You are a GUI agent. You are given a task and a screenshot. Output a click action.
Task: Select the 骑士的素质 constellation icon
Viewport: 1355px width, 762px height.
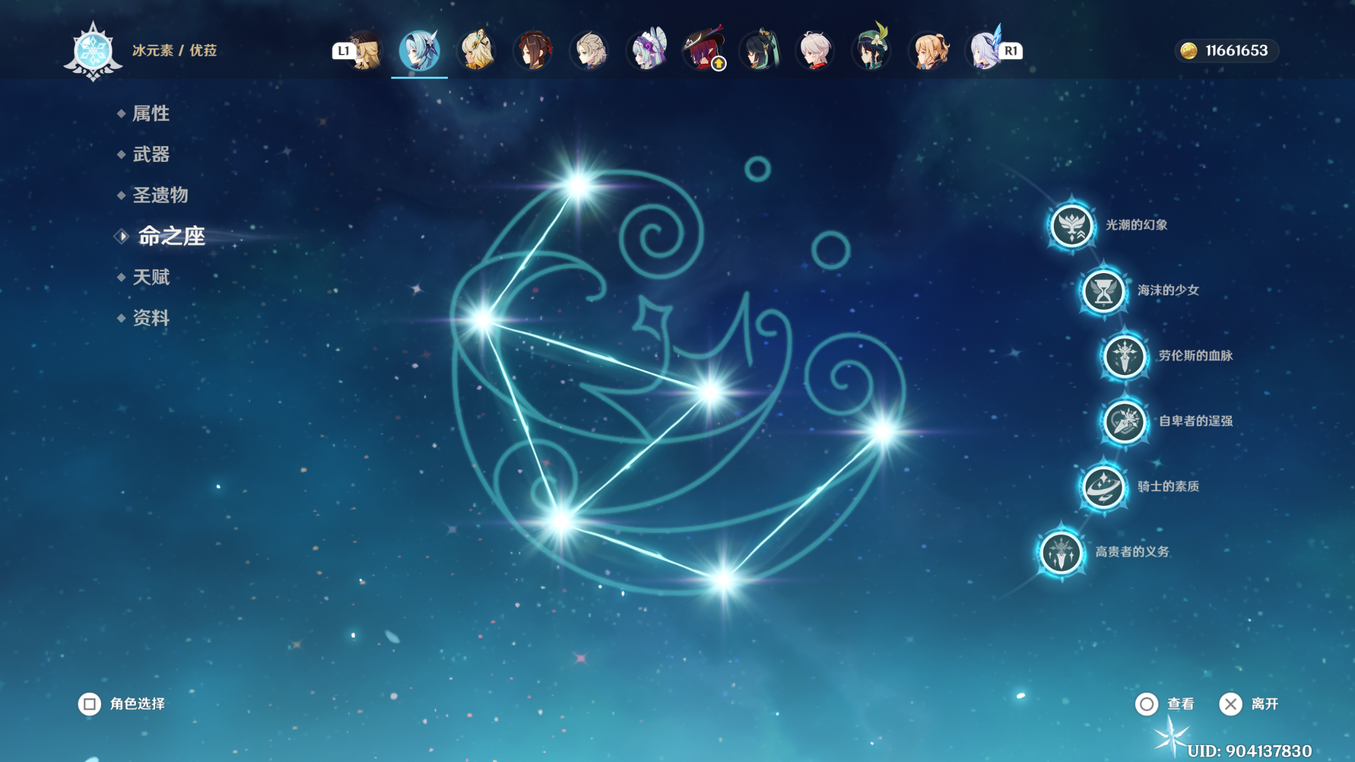[x=1103, y=487]
